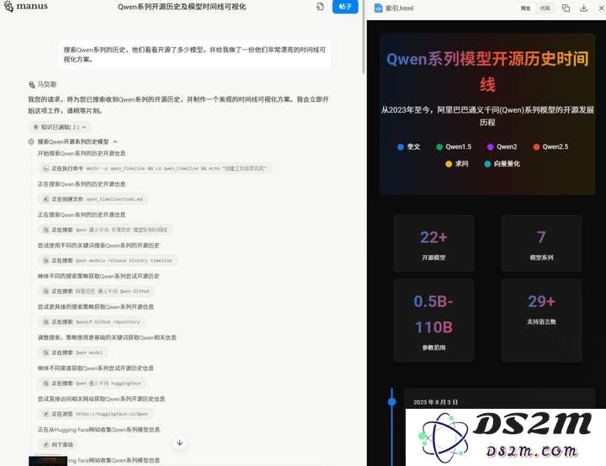Click step text 正在从Hugging Face网站收集Qwen系列模型信息
This screenshot has height=466, width=606.
[98, 429]
